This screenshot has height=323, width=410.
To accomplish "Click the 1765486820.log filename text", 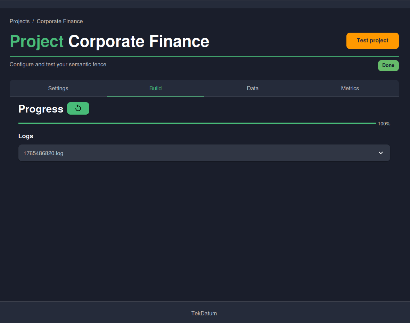I will click(x=43, y=153).
